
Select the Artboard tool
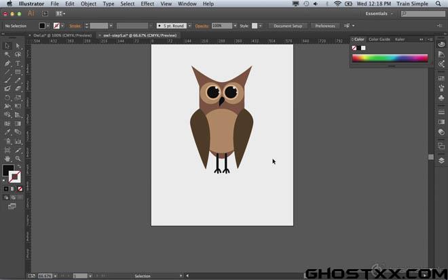7,150
